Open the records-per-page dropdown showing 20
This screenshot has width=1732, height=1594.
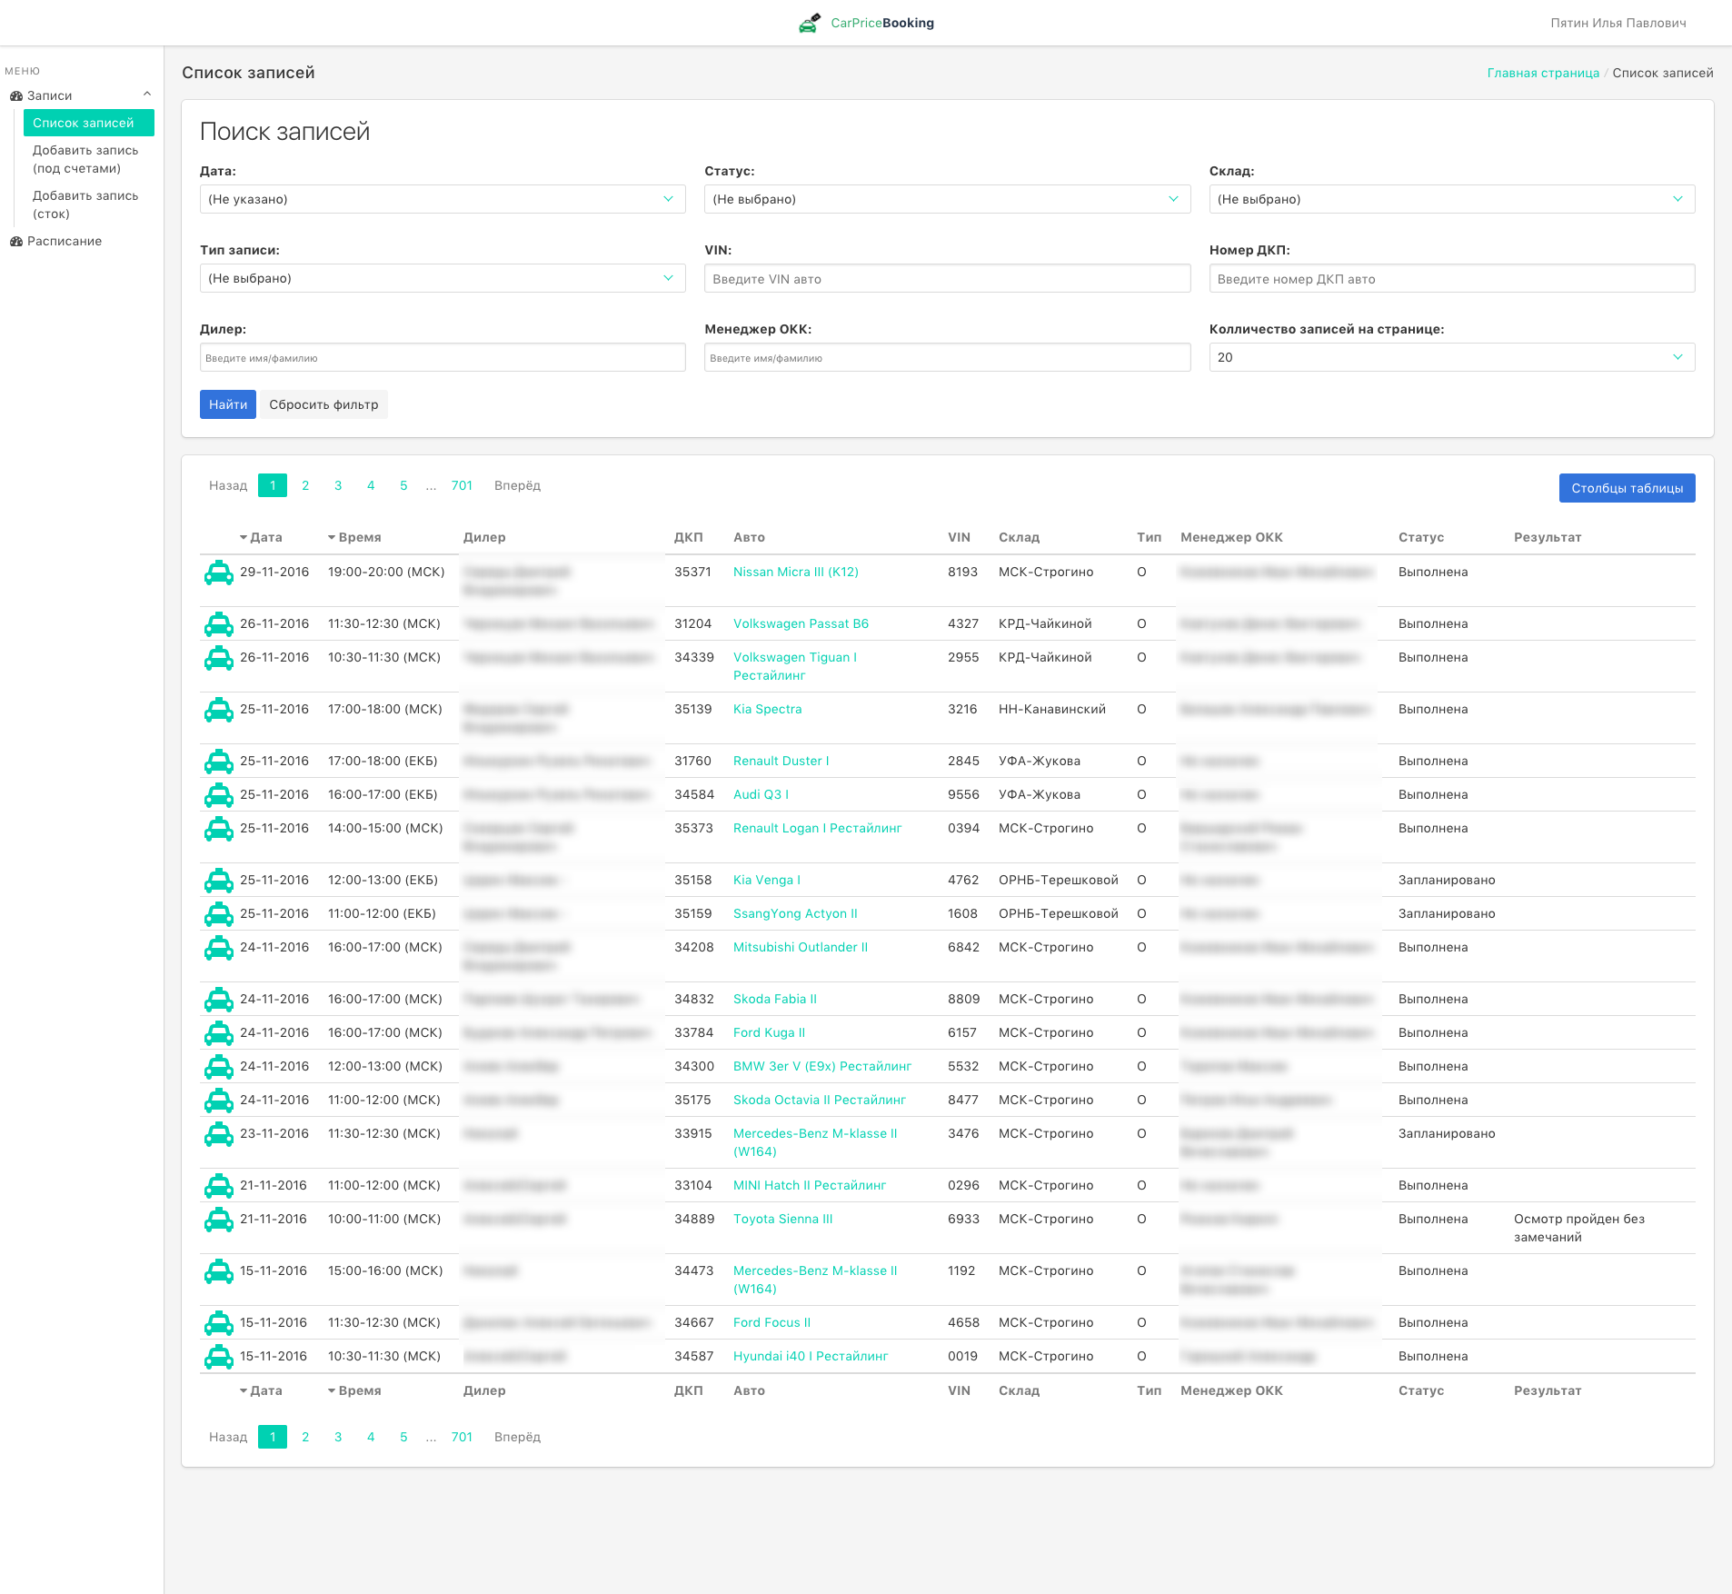(1452, 357)
